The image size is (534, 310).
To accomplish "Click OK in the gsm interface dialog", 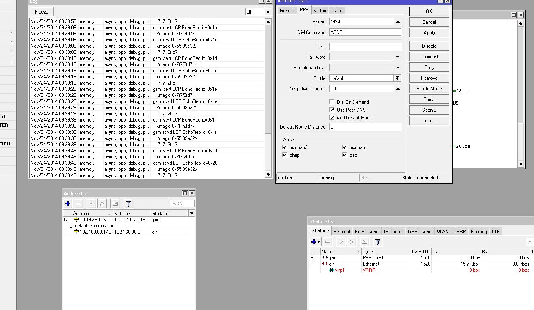I will pyautogui.click(x=429, y=11).
